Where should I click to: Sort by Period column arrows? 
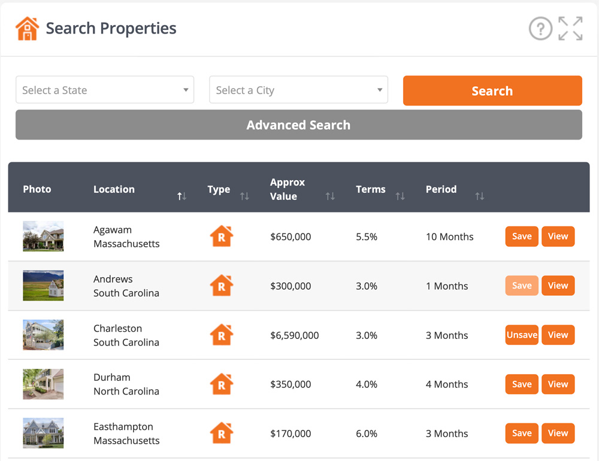coord(479,196)
